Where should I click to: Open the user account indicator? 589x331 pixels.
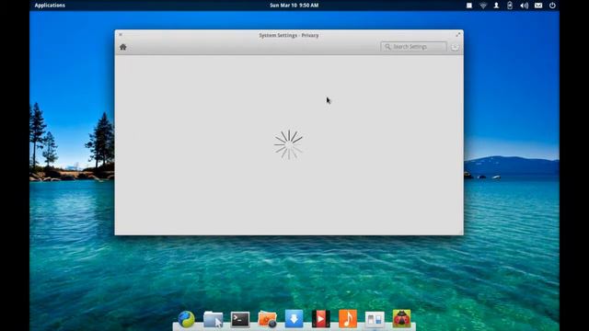(496, 6)
